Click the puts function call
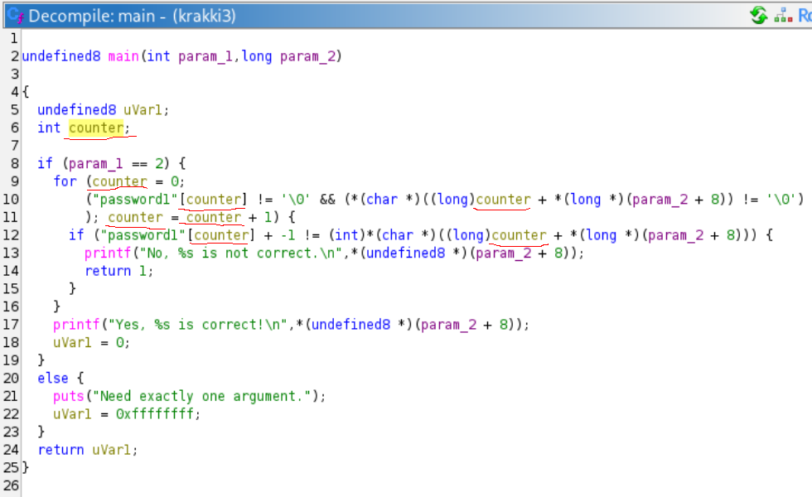Viewport: 812px width, 497px height. point(69,396)
